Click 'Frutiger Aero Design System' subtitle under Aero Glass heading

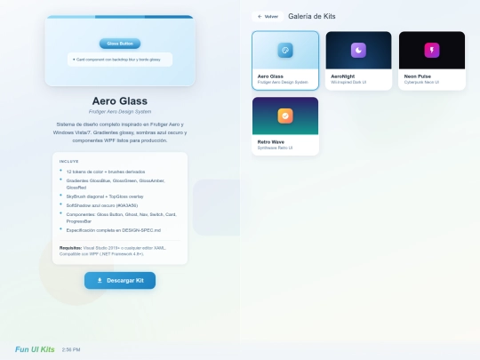click(120, 111)
